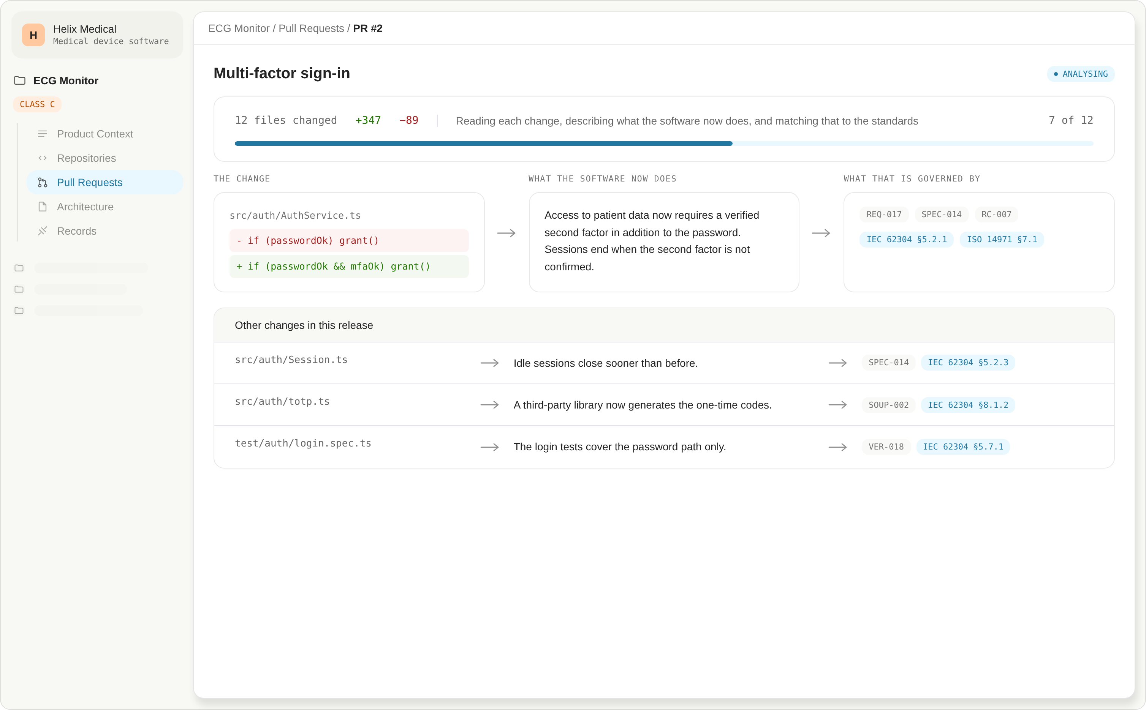Click login tests cover password path description
This screenshot has width=1146, height=710.
[x=619, y=447]
